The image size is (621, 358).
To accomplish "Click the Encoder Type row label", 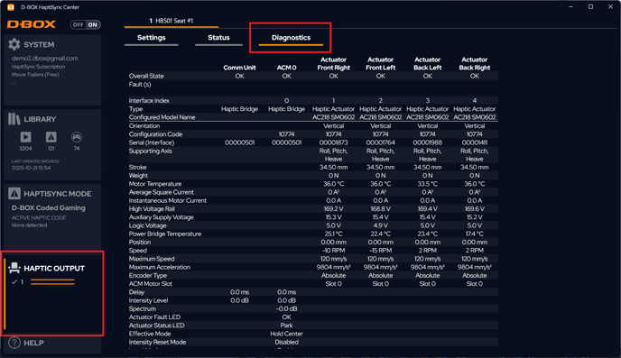I will tap(148, 275).
